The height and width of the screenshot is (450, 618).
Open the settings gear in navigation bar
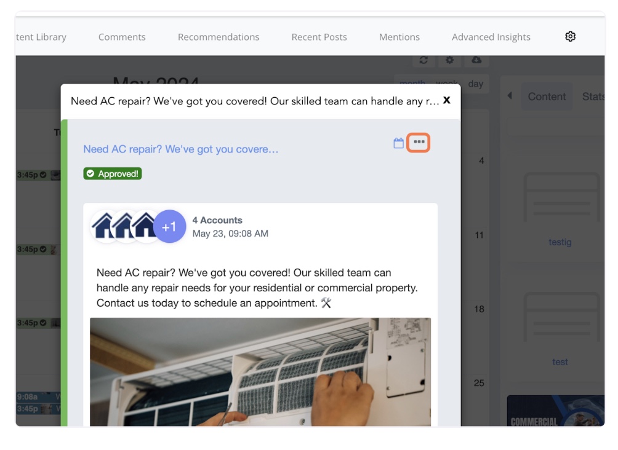570,37
